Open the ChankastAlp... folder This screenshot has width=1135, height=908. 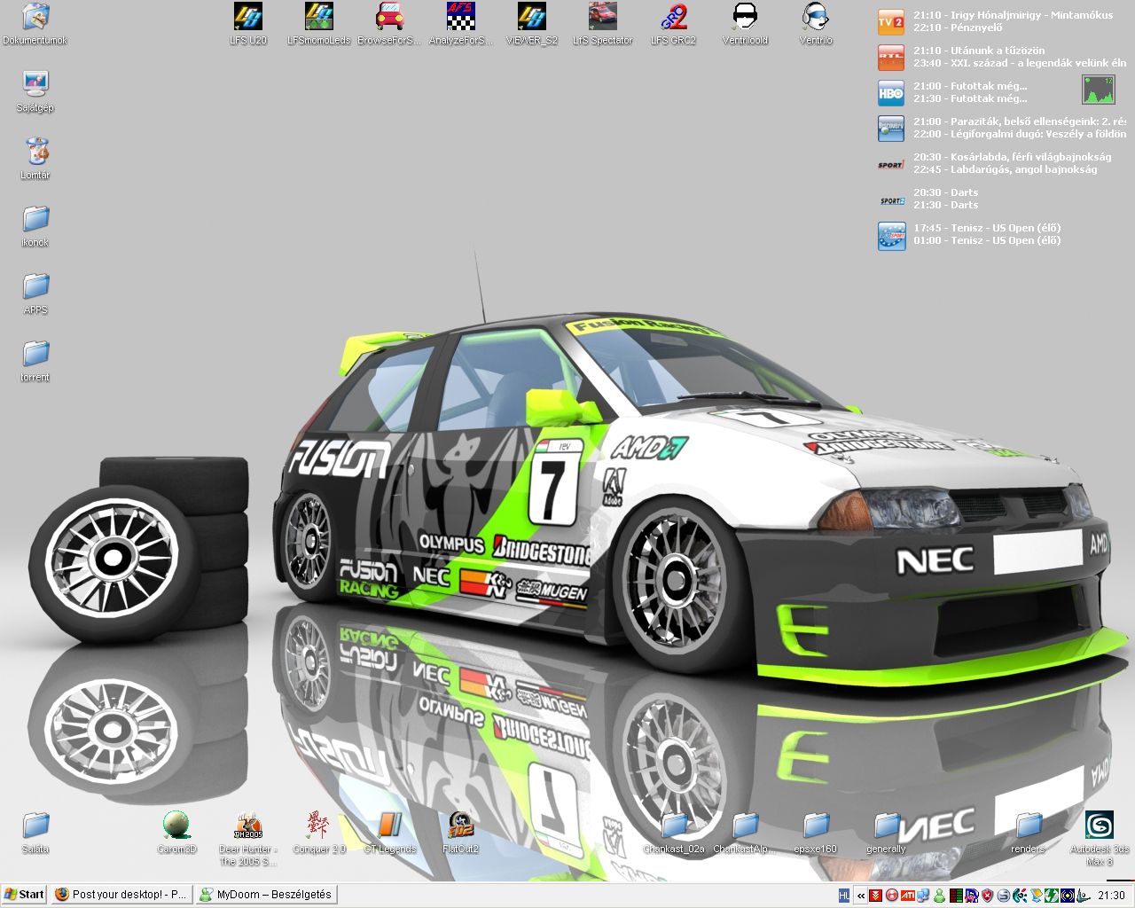point(745,833)
